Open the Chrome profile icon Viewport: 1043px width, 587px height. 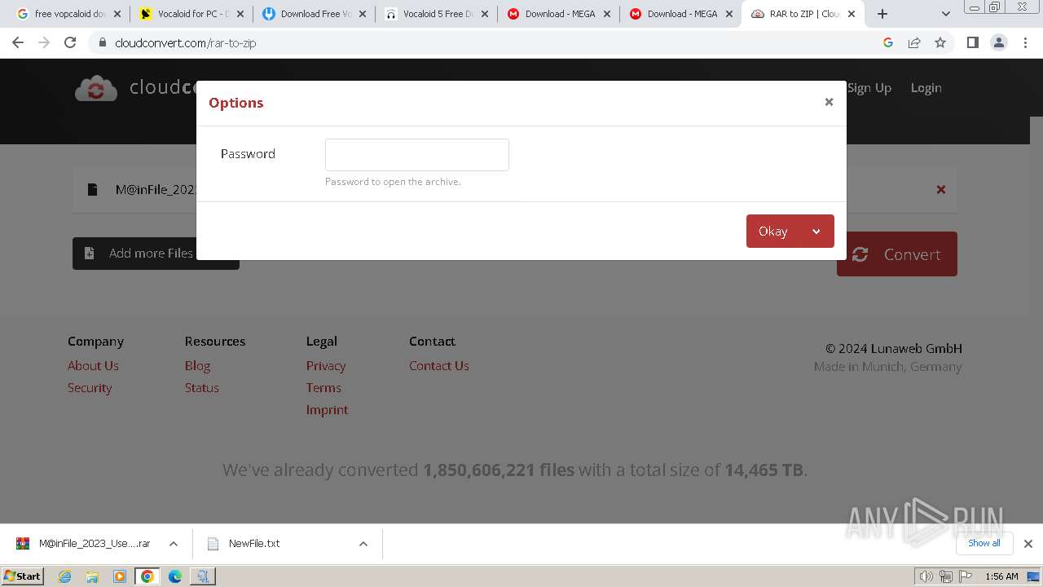pos(999,42)
